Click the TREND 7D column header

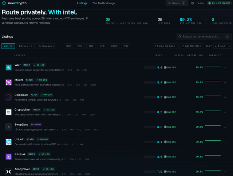tap(215, 55)
